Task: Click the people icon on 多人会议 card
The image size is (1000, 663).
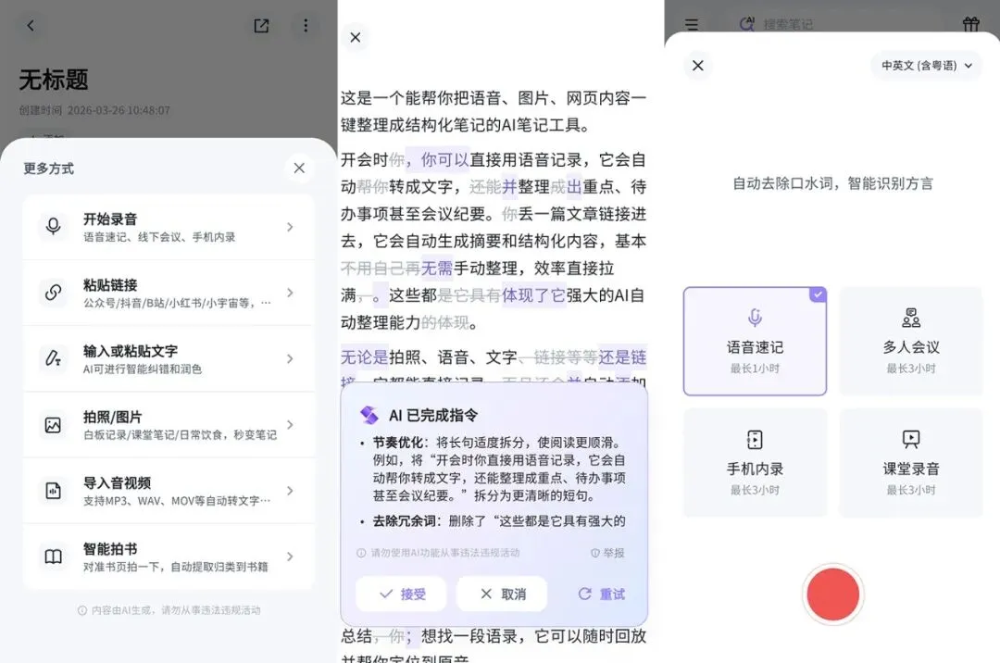Action: 911,318
